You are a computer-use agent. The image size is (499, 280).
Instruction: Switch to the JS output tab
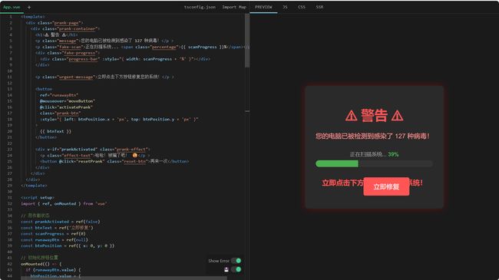(x=285, y=7)
